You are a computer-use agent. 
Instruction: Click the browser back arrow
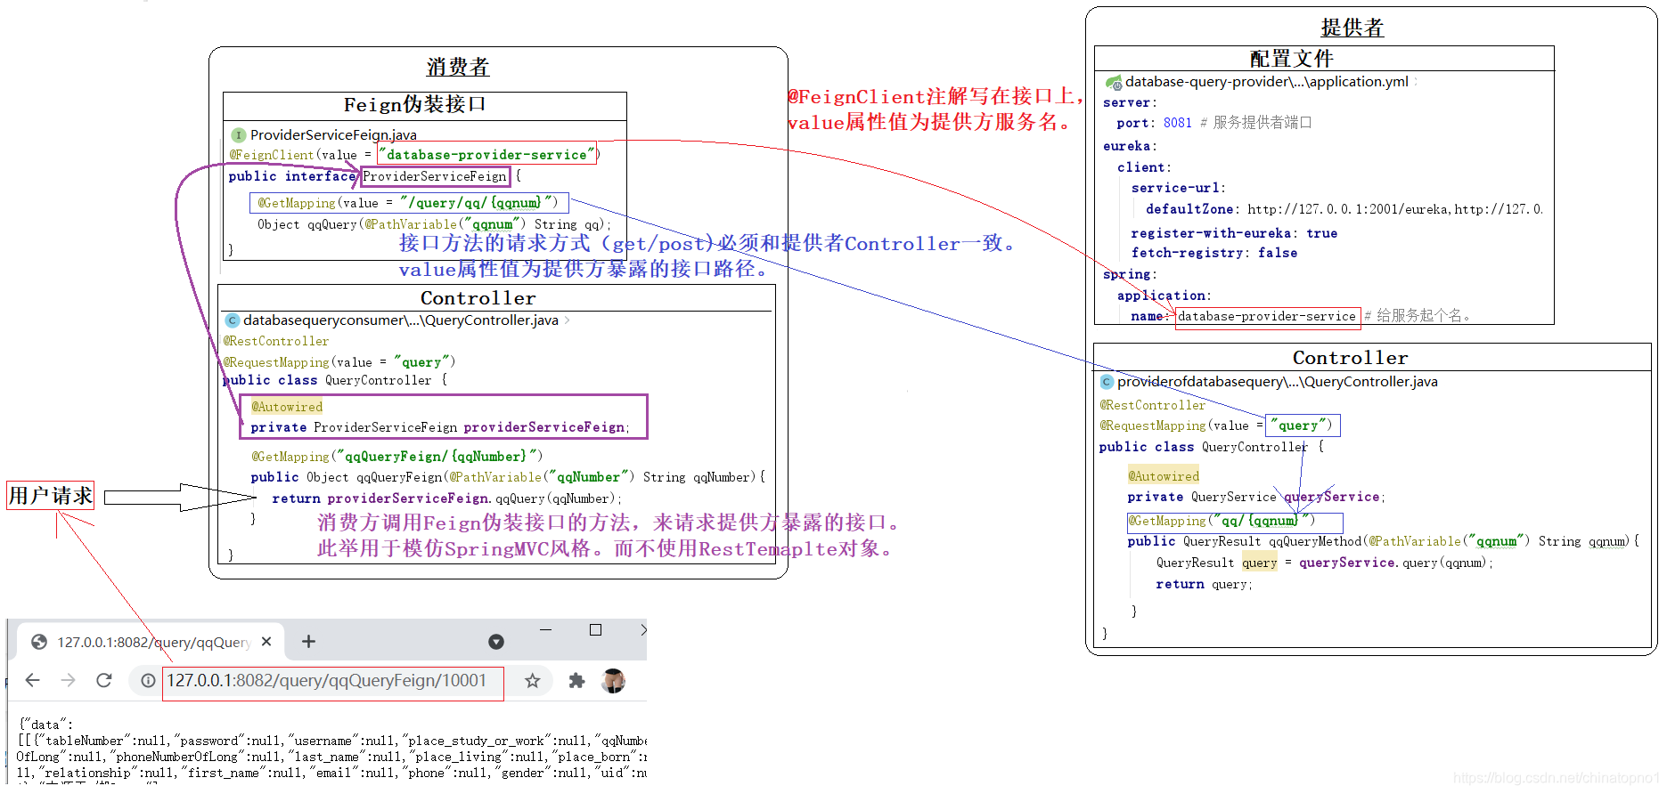pos(32,681)
